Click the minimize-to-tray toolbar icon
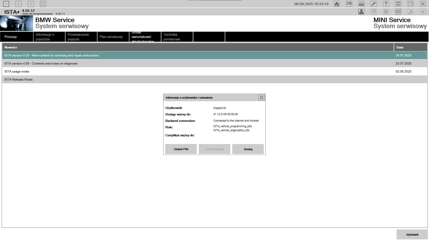 click(x=398, y=4)
